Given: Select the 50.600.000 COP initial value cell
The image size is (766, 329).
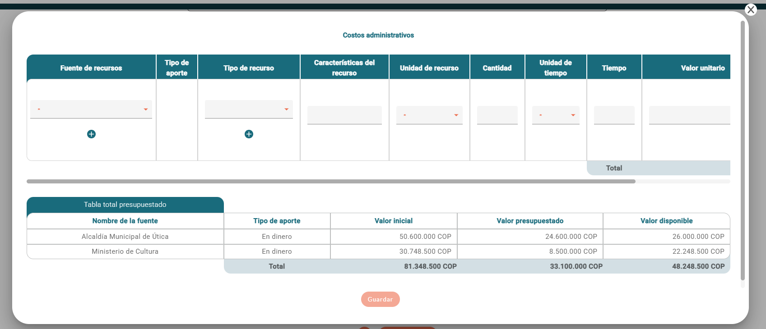Looking at the screenshot, I should (394, 237).
